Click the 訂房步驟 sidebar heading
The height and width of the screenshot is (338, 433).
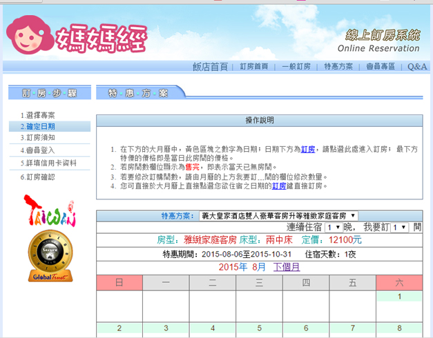[50, 93]
